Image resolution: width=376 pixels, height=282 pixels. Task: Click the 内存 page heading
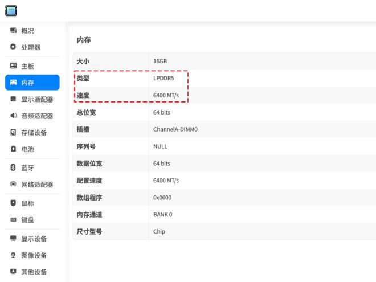pos(84,40)
